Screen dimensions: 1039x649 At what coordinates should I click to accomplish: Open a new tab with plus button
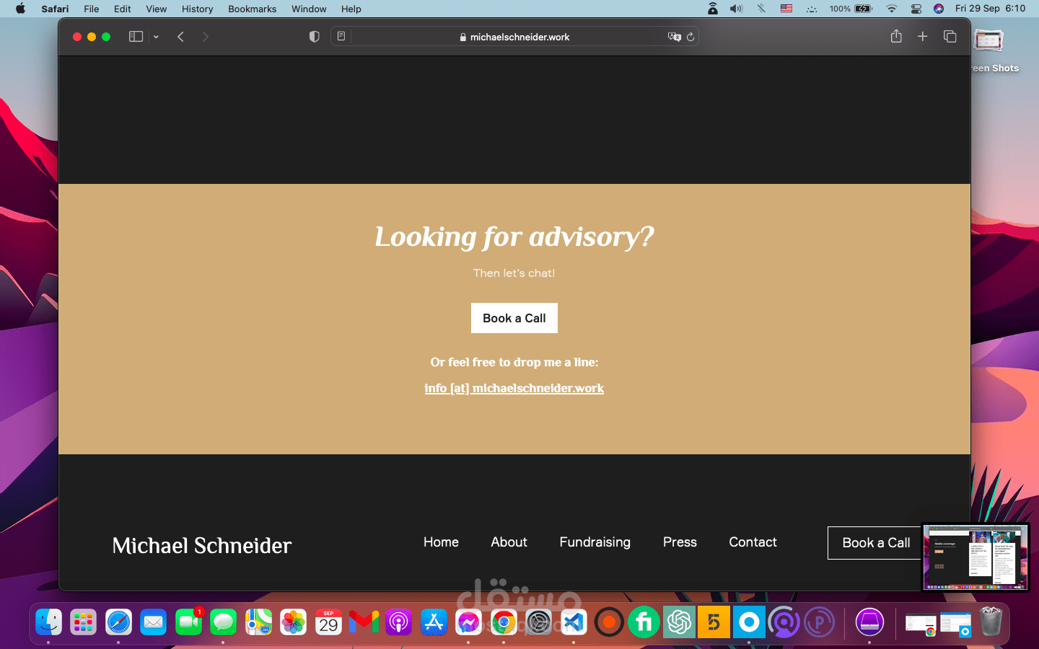pos(922,37)
